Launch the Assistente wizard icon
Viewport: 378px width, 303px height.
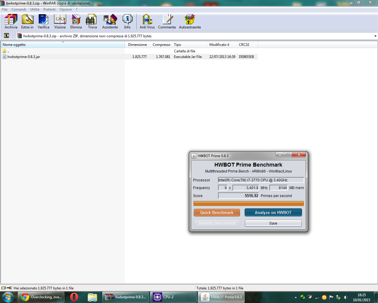110,21
